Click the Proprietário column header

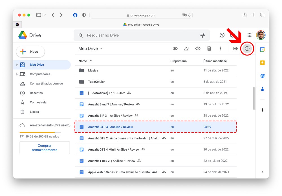[179, 61]
